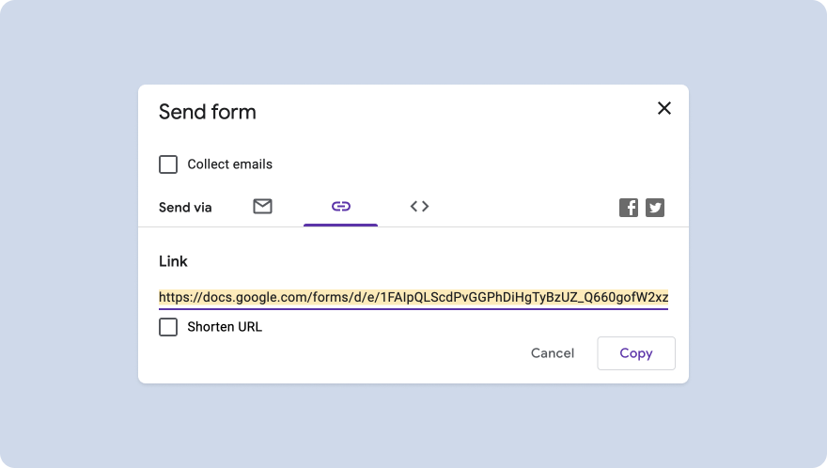Switch to send via email envelope icon
This screenshot has width=827, height=468.
coord(262,207)
